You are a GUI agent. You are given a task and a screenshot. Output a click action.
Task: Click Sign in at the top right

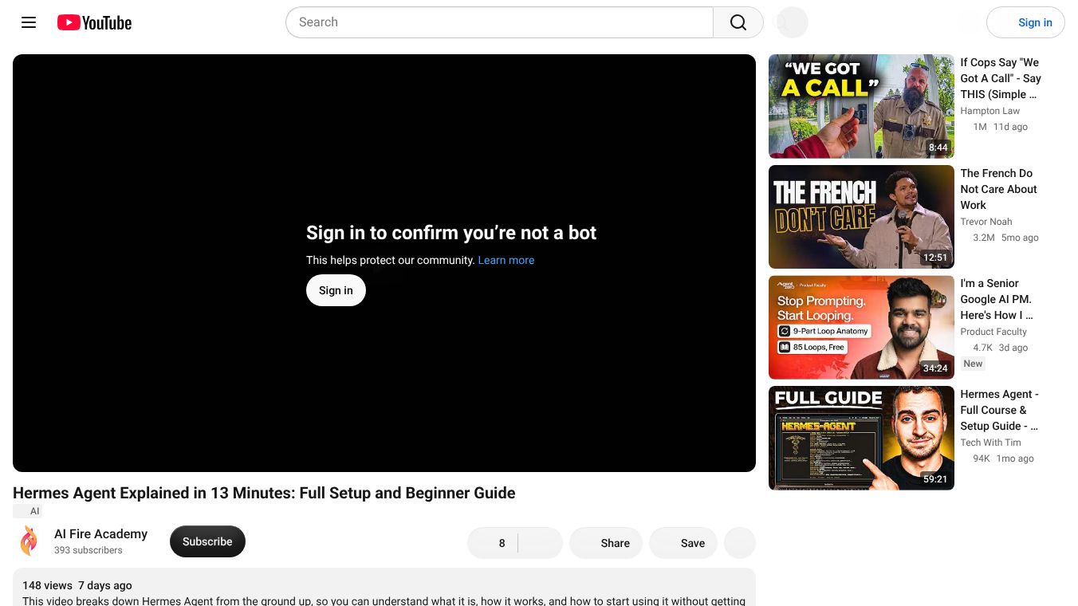click(1025, 22)
